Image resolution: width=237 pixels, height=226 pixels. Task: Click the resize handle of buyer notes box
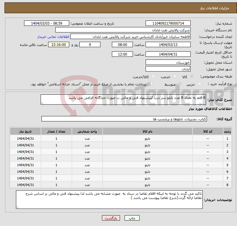(x=17, y=207)
